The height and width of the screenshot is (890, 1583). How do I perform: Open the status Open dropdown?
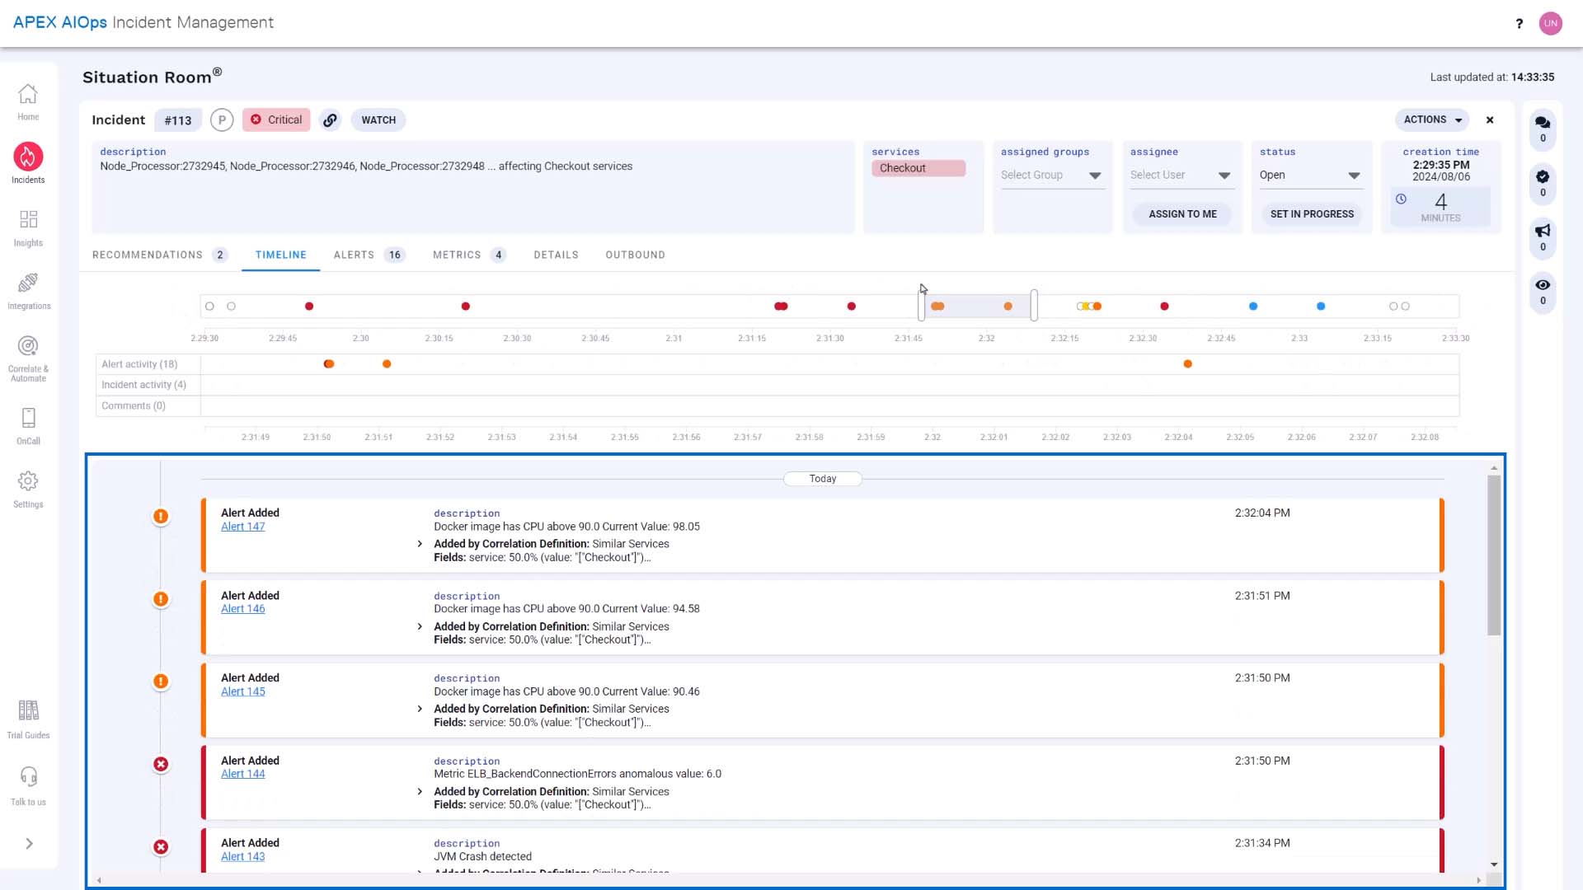point(1310,176)
